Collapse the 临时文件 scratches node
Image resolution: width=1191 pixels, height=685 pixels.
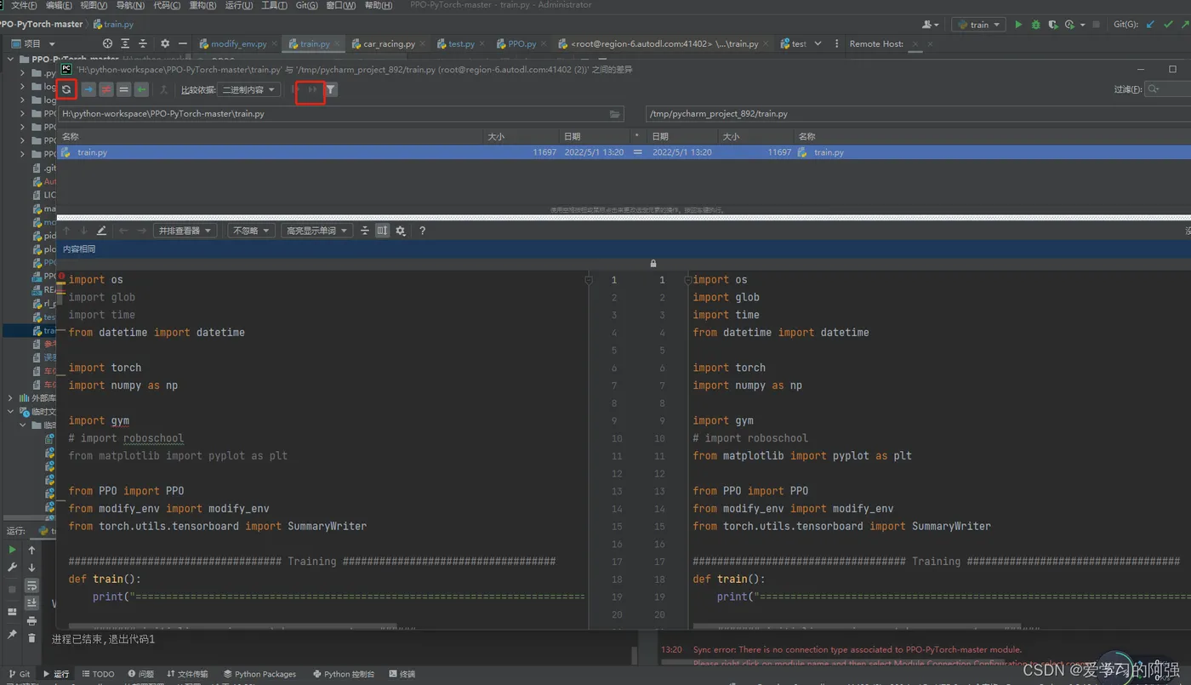point(11,412)
